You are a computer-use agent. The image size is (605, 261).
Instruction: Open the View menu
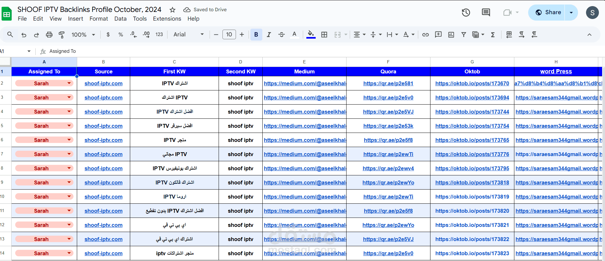(56, 19)
